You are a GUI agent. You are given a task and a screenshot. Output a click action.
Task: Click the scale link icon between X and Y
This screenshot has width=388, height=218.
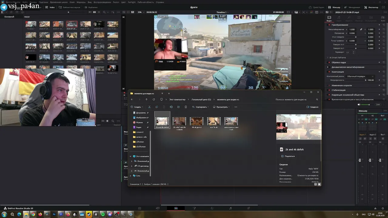[361, 29]
